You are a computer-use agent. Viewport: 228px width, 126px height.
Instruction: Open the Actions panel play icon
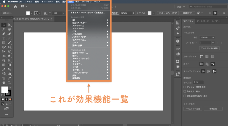178,34
